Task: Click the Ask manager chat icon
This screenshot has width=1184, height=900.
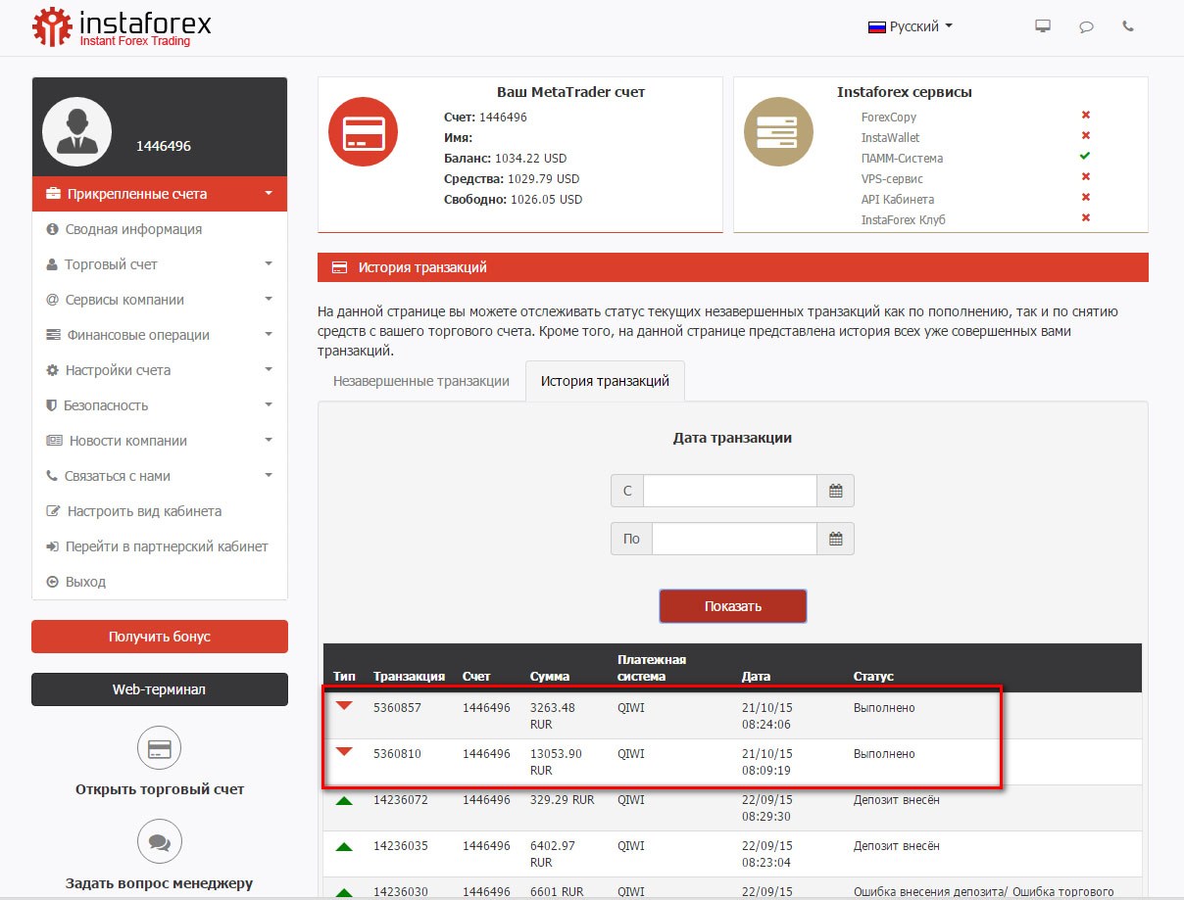Action: click(x=160, y=842)
